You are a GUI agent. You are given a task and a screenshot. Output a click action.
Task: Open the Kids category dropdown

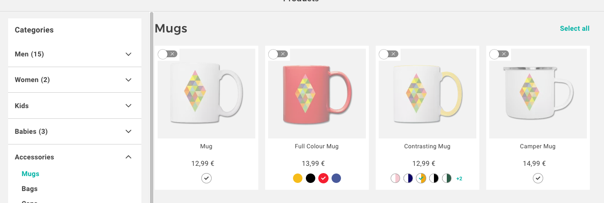129,106
